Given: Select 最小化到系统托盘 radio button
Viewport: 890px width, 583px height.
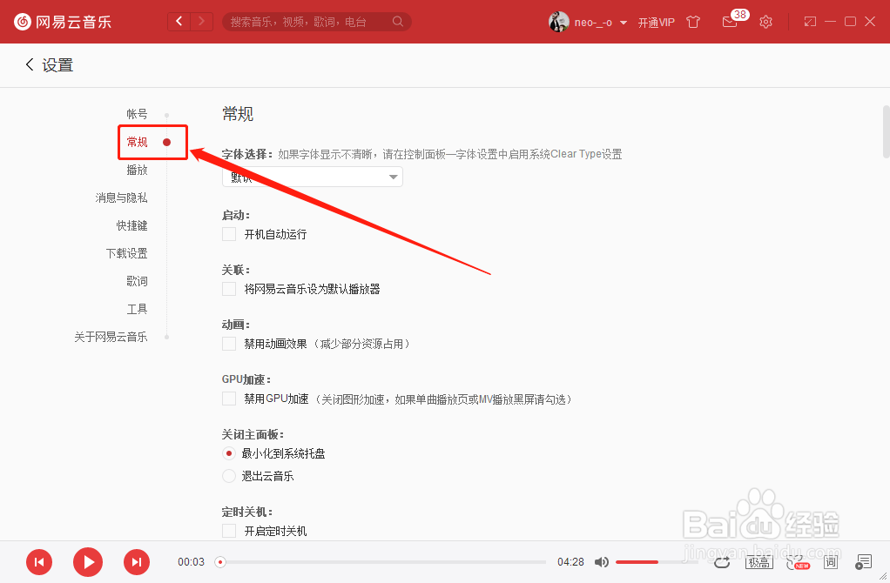Looking at the screenshot, I should [x=229, y=453].
